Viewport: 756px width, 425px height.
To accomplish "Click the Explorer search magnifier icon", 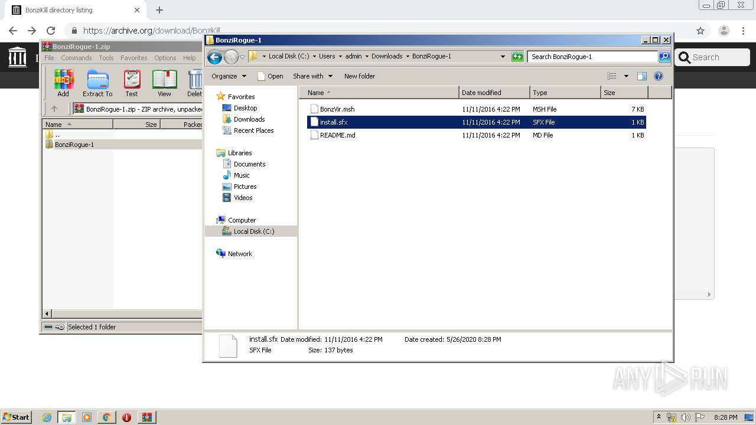I will click(x=664, y=57).
